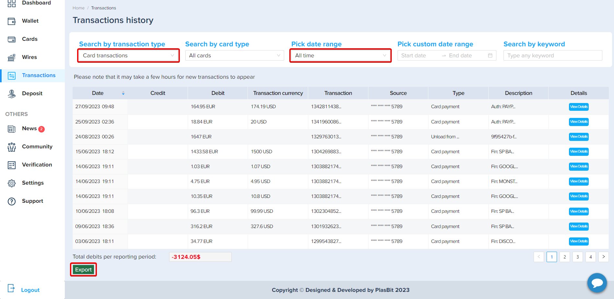
Task: Click the Cards icon in sidebar
Action: [12, 39]
